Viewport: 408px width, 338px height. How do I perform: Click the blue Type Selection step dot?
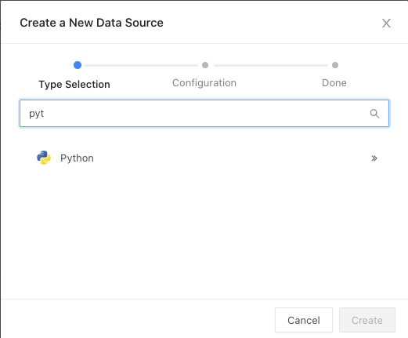tap(78, 65)
